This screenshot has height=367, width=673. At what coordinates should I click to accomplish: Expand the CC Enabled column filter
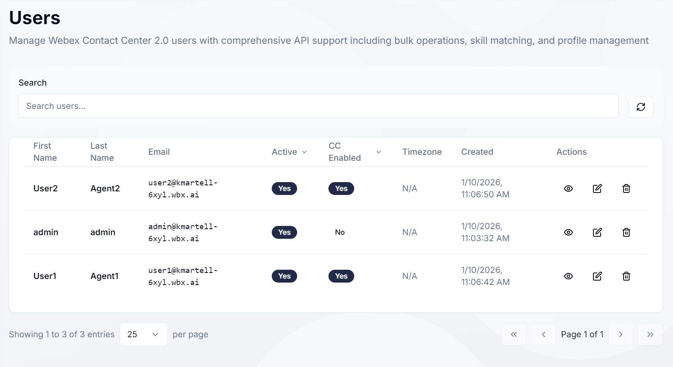tap(378, 152)
